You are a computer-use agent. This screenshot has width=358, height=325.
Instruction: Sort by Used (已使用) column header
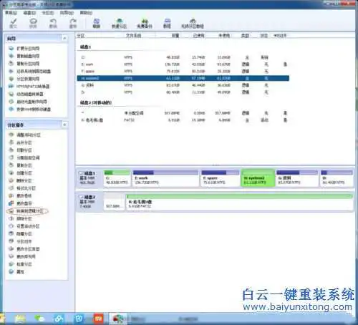pyautogui.click(x=199, y=36)
